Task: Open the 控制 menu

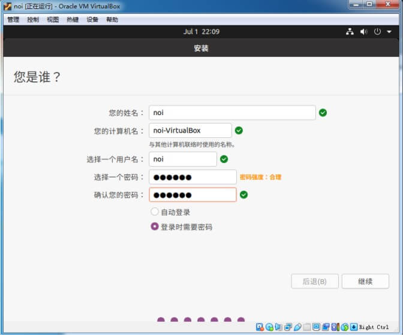Action: click(x=33, y=20)
